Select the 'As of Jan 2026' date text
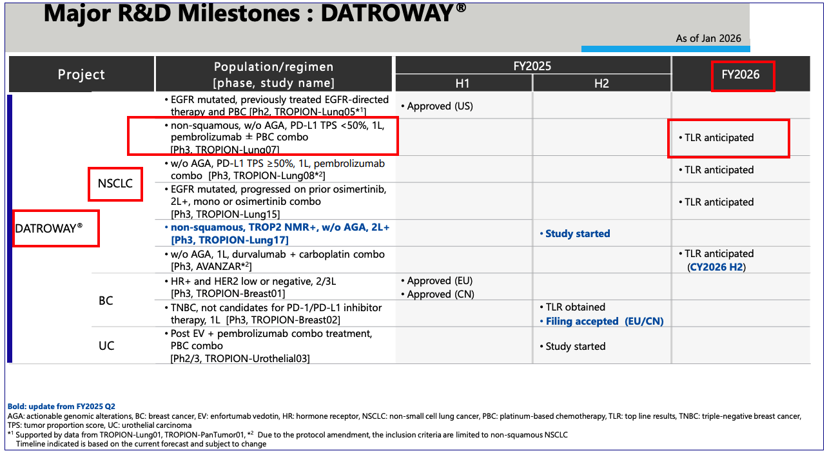The height and width of the screenshot is (451, 838). click(x=708, y=39)
